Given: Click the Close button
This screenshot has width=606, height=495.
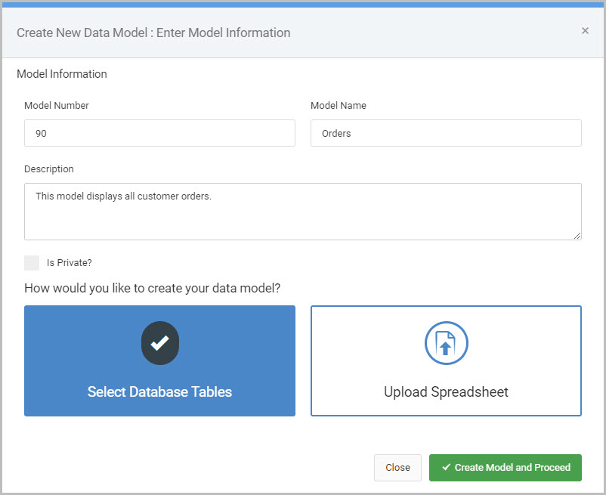Looking at the screenshot, I should (x=397, y=468).
